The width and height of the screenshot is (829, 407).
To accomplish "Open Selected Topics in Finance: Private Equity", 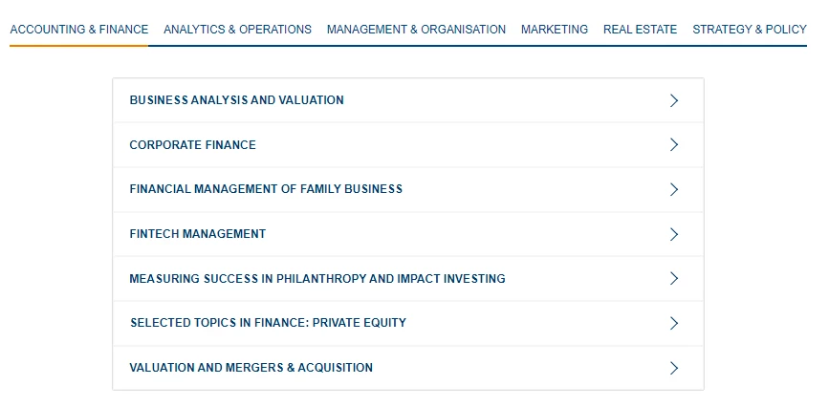I will 268,323.
